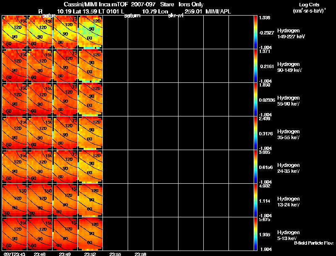Click the 24-35 keV panel at 23:46
Viewport: 336px width, 256px height.
pos(39,167)
